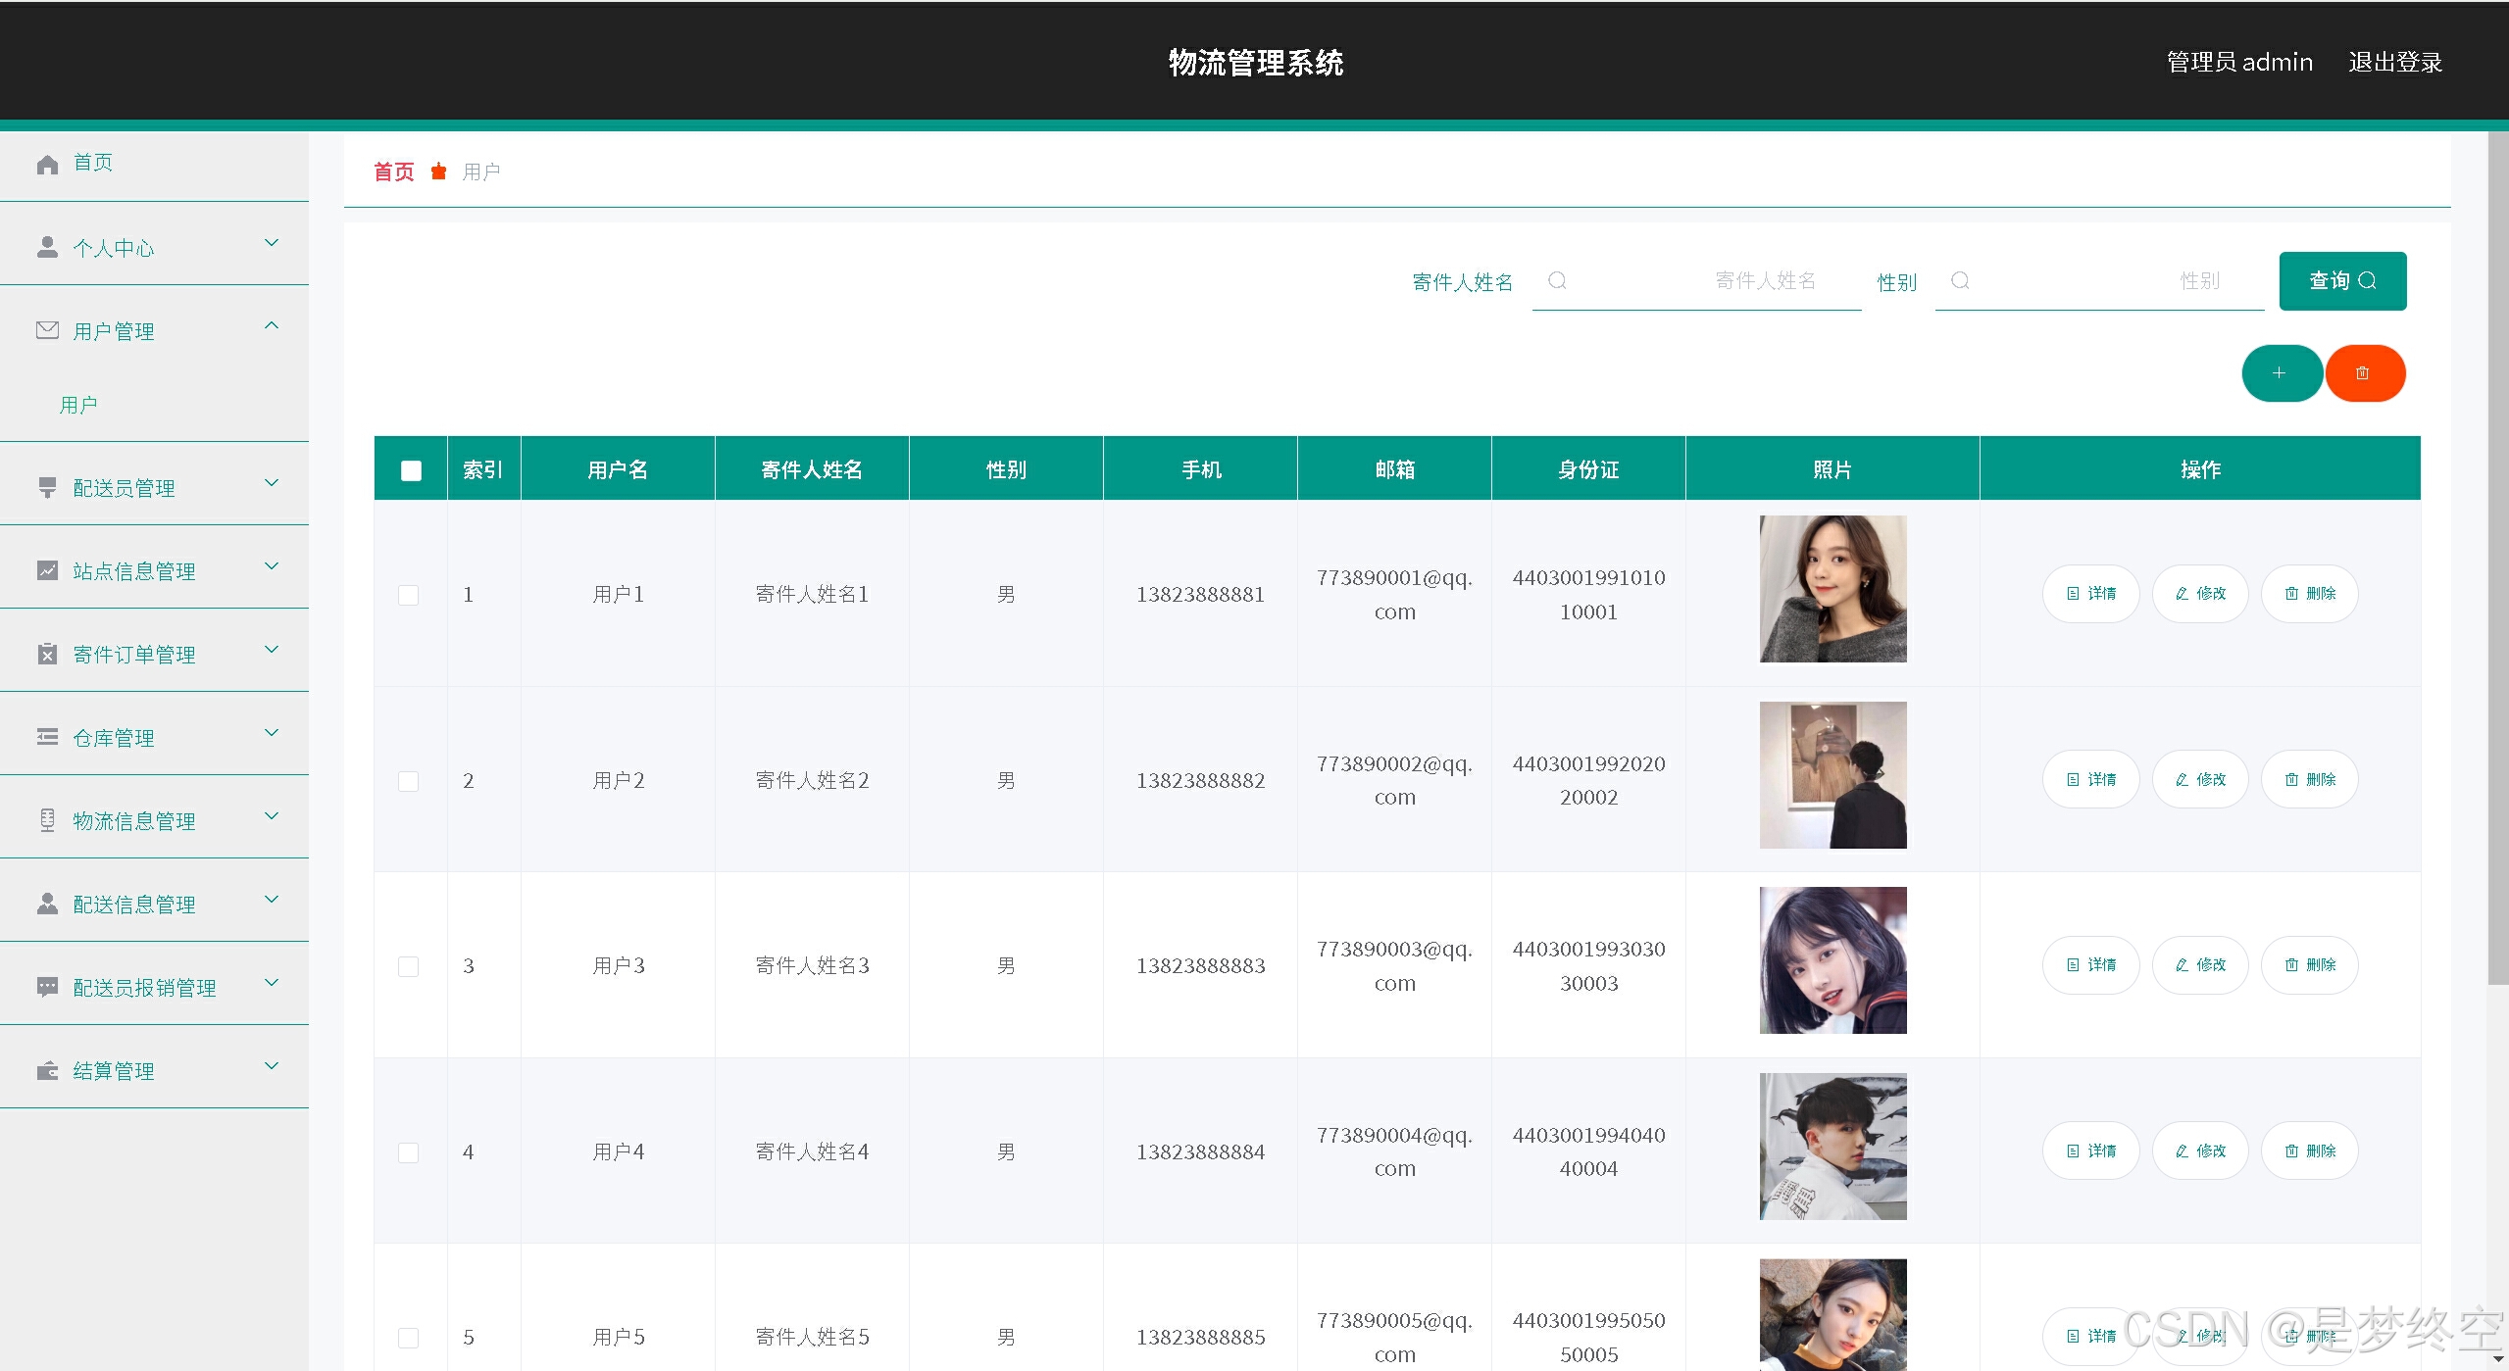Expand the 寄件订单管理 chevron

[272, 649]
